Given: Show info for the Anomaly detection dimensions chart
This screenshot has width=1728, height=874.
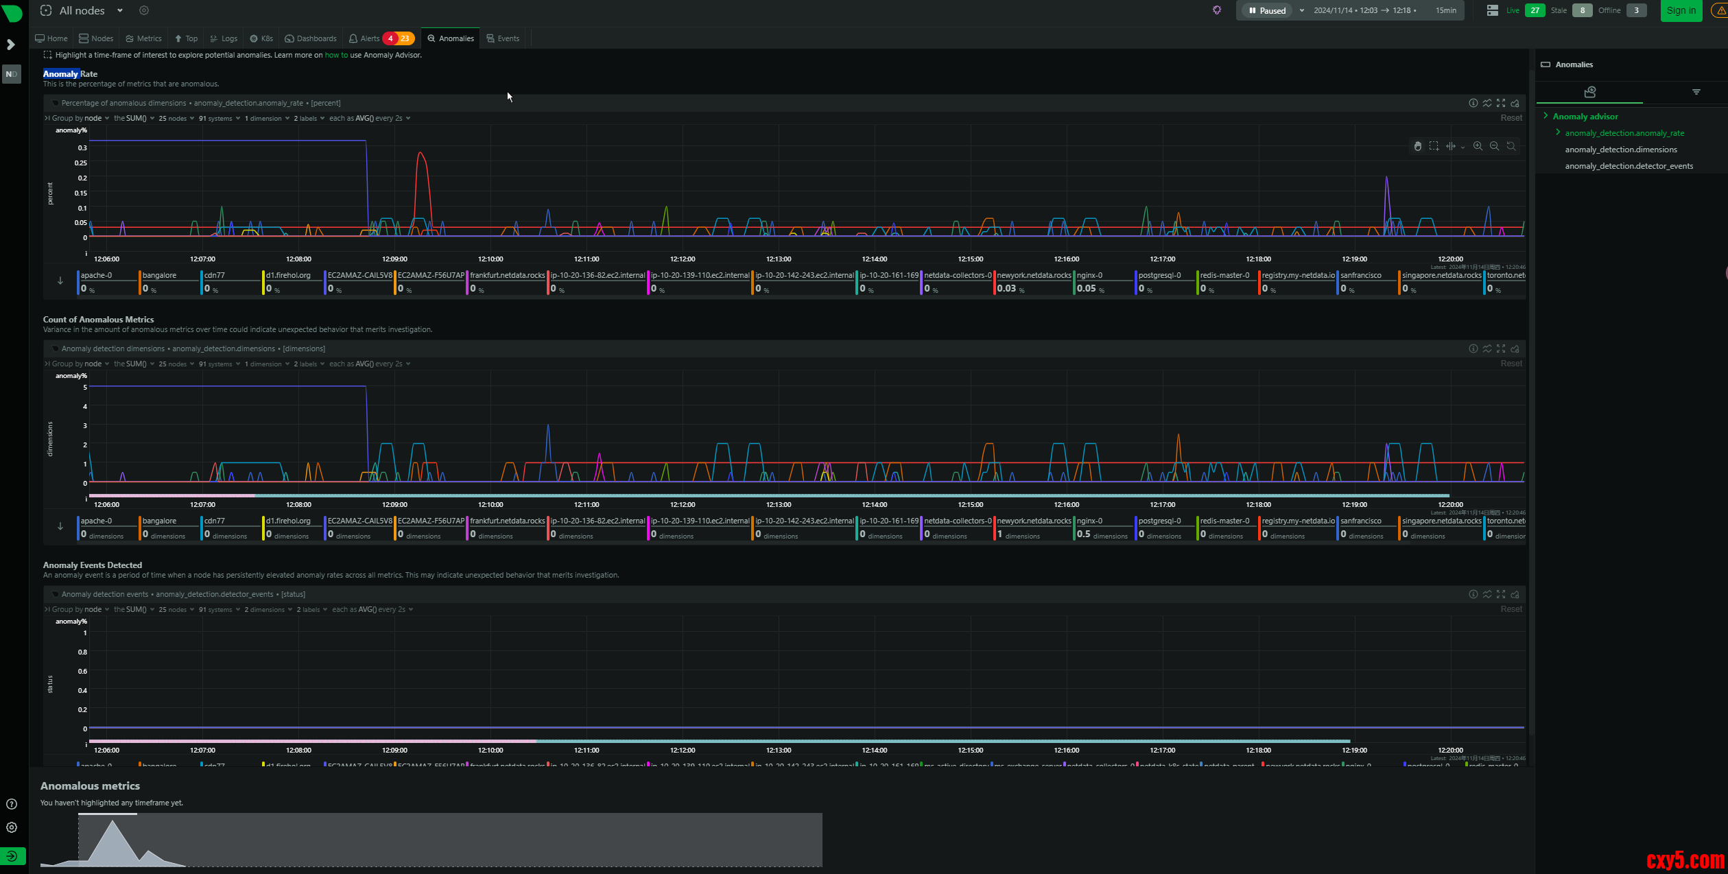Looking at the screenshot, I should point(1473,349).
